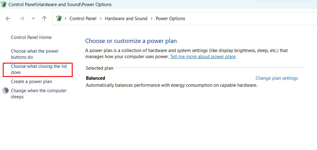Screen dimensions: 317x150
Task: Select the Power Options breadcrumb
Action: (170, 19)
